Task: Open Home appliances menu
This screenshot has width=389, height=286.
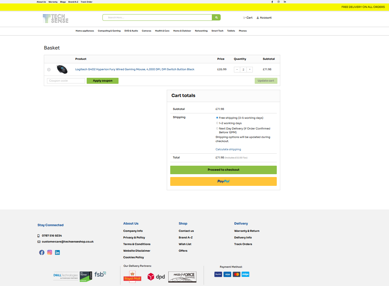Action: (x=85, y=31)
